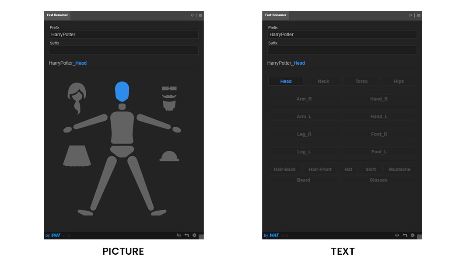
Task: Choose the Hat button in the text panel
Action: click(348, 170)
